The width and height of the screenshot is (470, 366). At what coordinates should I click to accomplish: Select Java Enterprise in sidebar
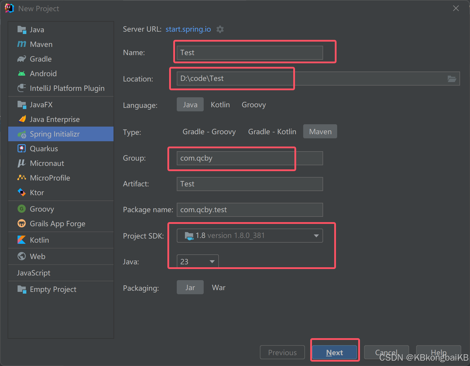(61, 119)
